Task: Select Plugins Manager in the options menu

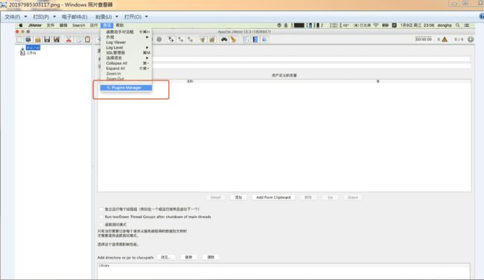Action: (126, 88)
